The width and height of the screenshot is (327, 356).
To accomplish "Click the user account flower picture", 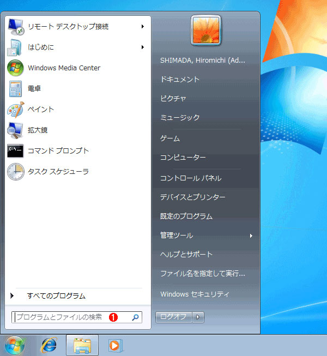I will click(x=206, y=30).
